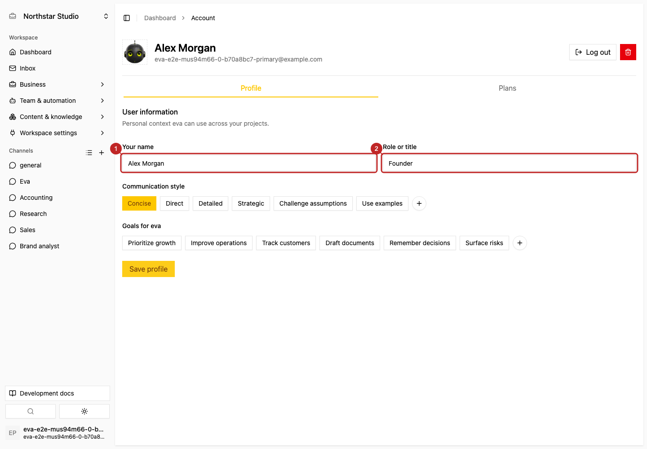The image size is (647, 449).
Task: Click the Business briefcase sidebar item
Action: click(58, 84)
